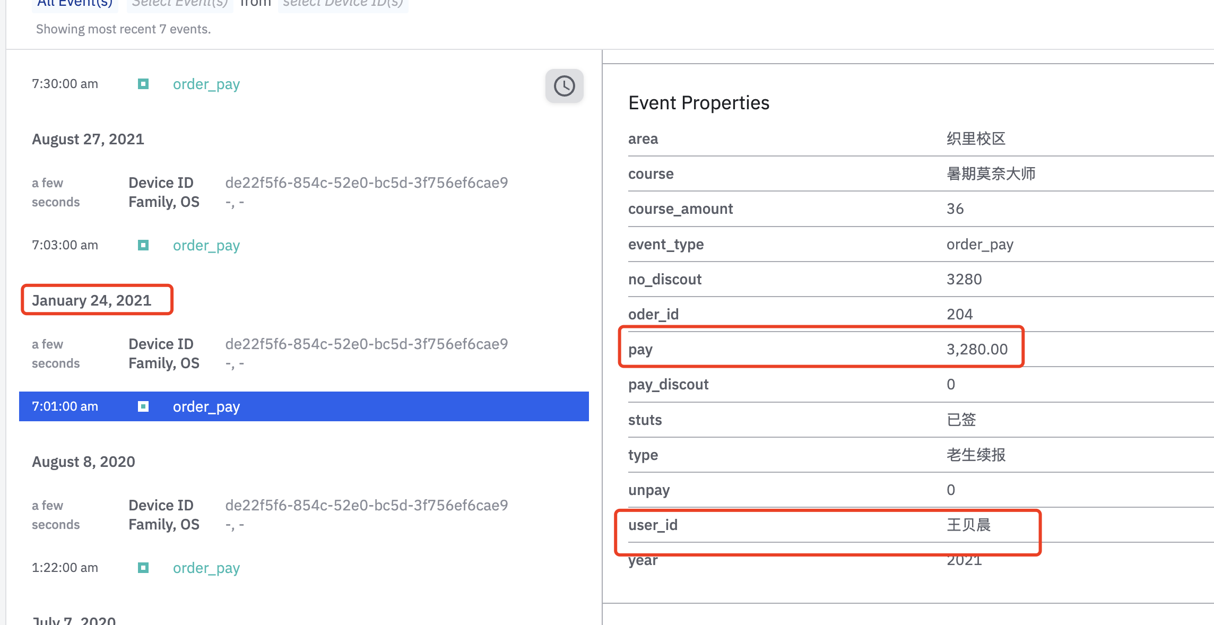Screen dimensions: 1214x625
Task: Click the clock icon button
Action: [x=564, y=86]
